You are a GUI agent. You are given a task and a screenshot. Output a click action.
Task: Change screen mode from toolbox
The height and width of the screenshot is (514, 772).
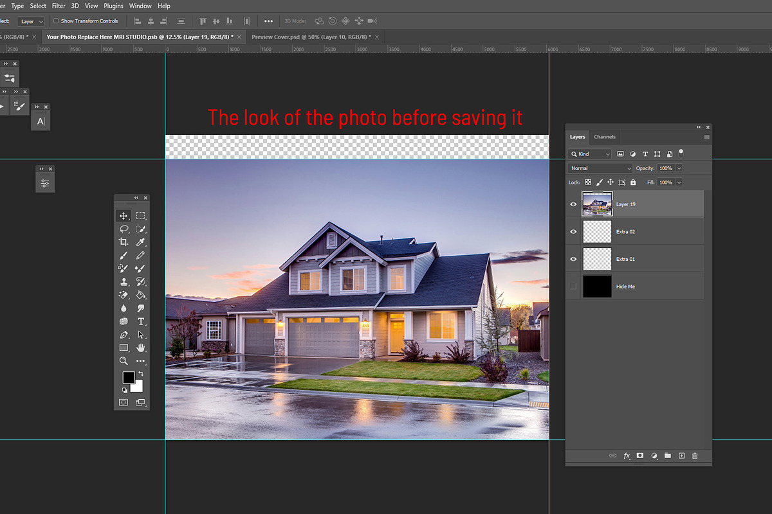point(140,403)
